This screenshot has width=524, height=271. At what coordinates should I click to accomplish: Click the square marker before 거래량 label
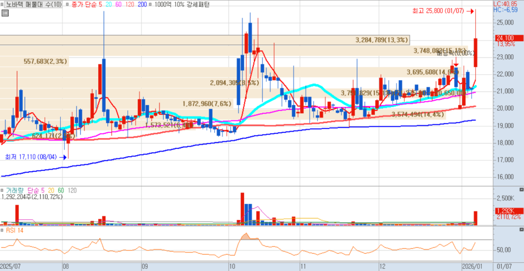[x=3, y=191]
